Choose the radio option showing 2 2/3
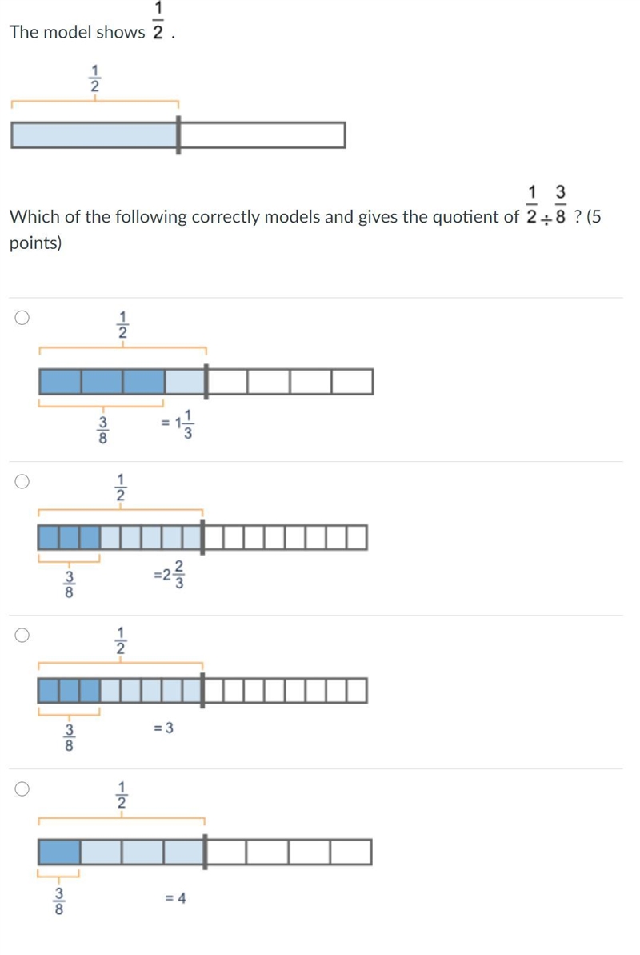Screen dimensions: 640x955 pyautogui.click(x=22, y=482)
